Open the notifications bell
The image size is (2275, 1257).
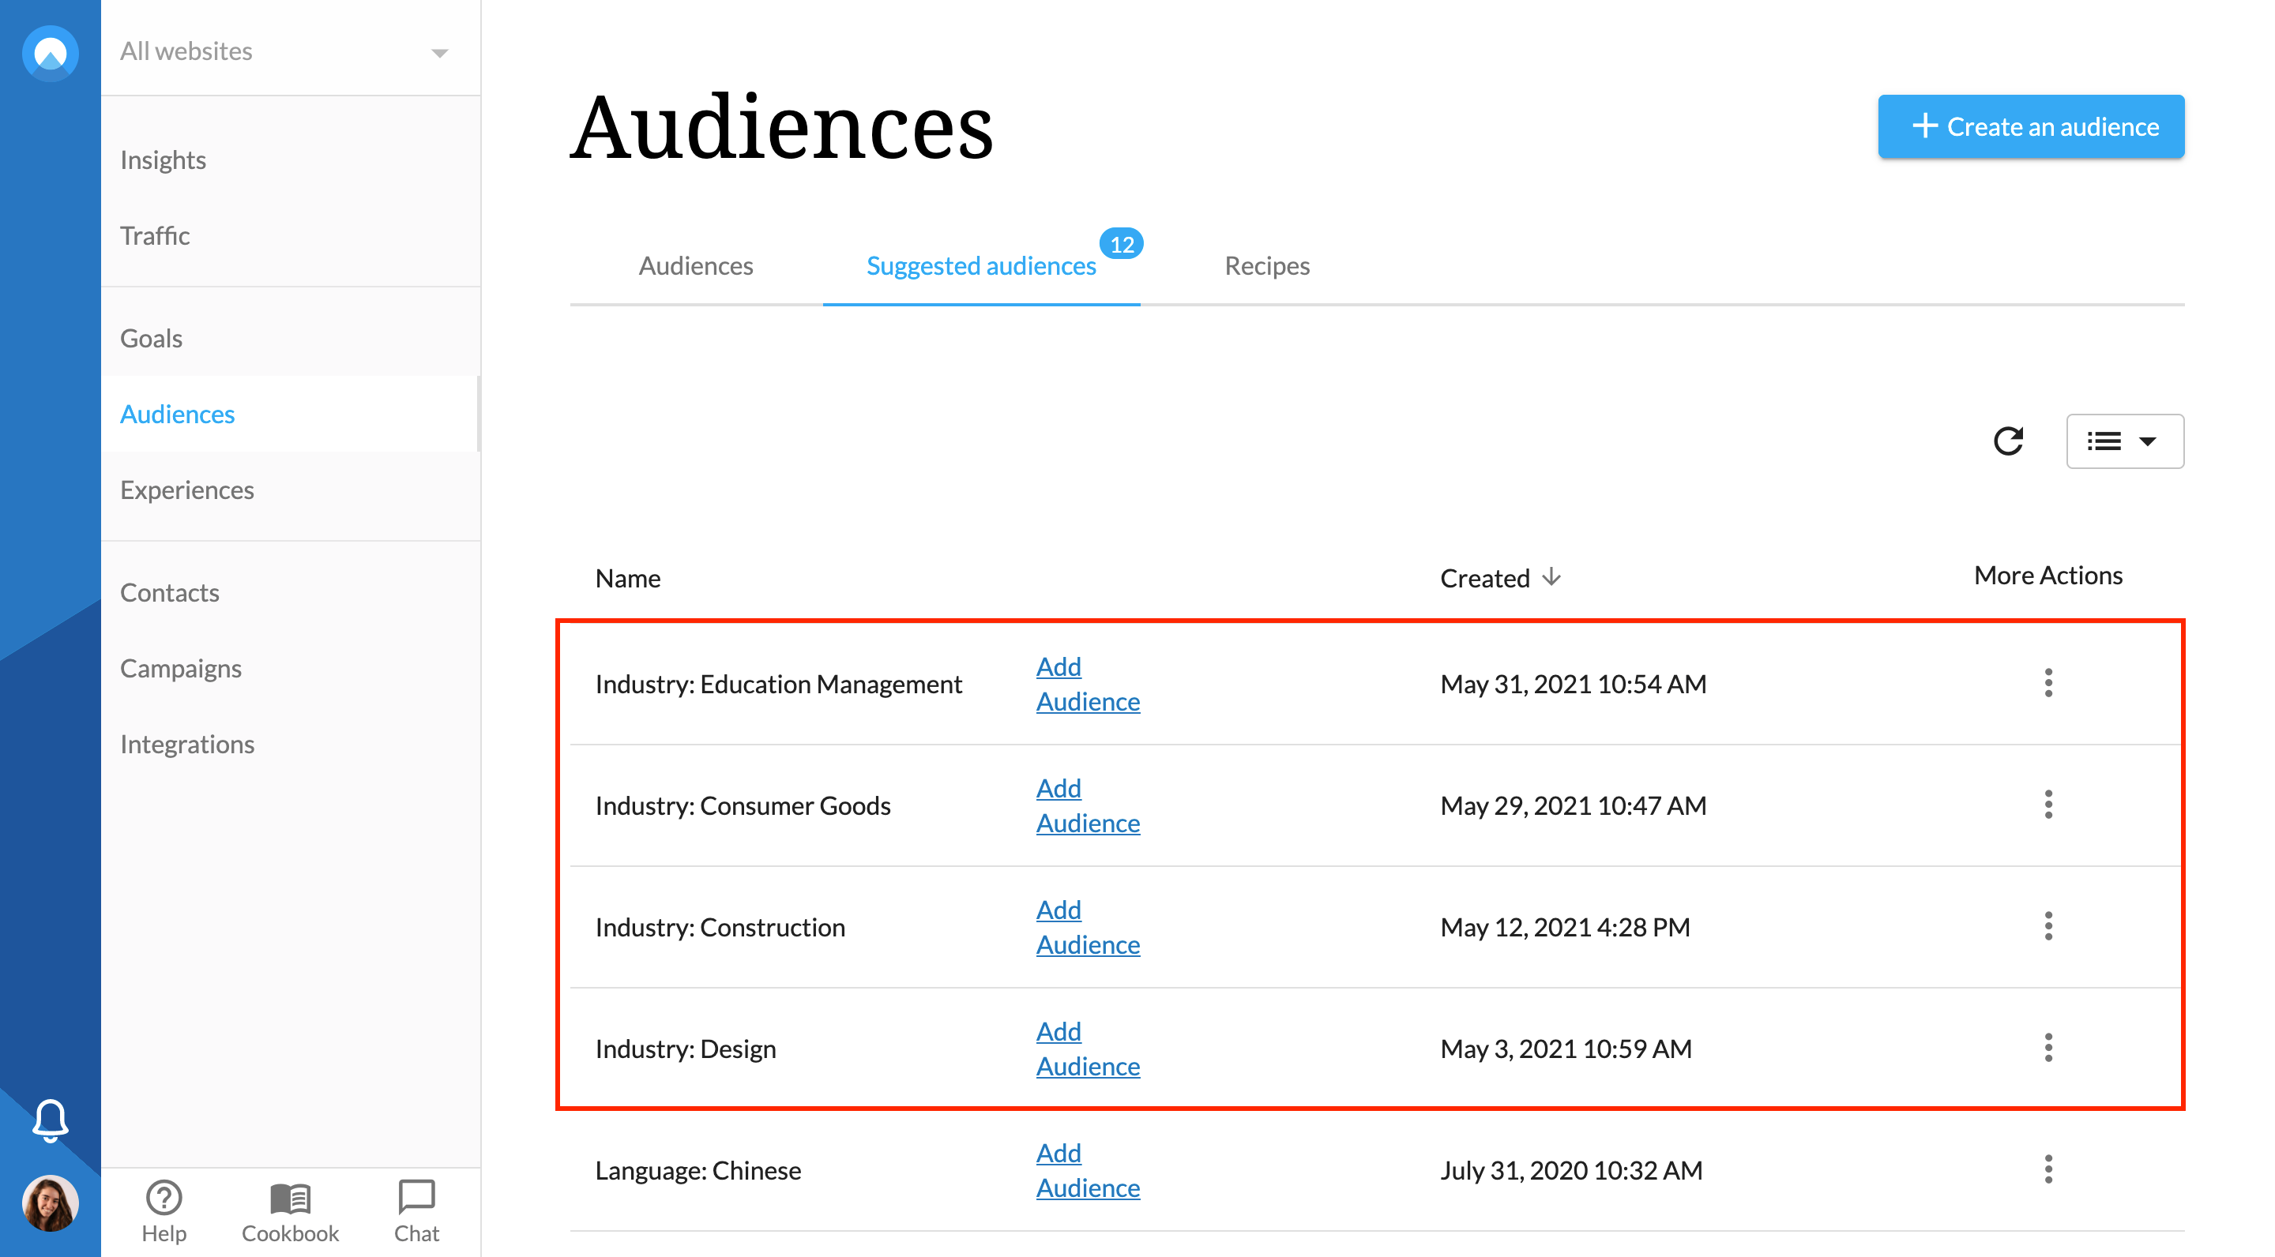tap(51, 1120)
